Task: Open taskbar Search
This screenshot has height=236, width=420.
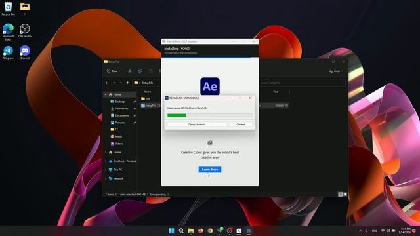Action: 181,231
